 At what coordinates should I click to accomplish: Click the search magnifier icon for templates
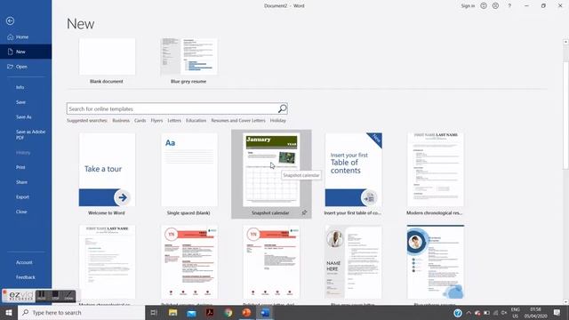283,108
